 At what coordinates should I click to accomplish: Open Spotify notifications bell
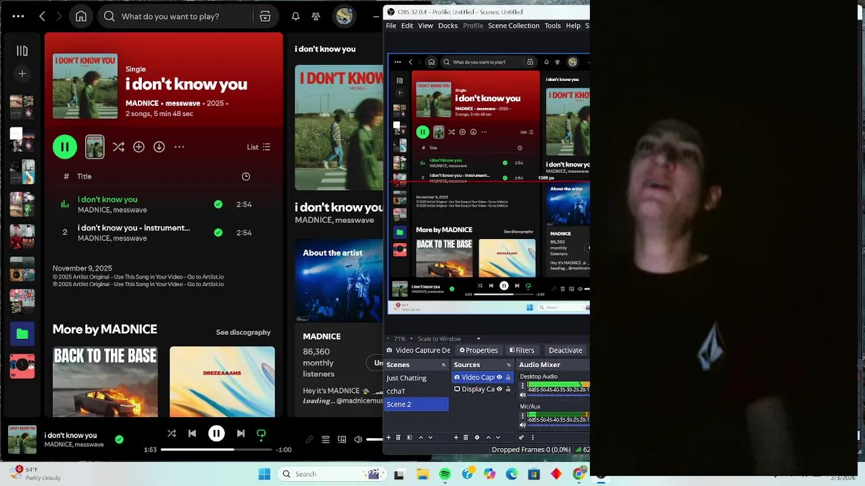(x=295, y=16)
